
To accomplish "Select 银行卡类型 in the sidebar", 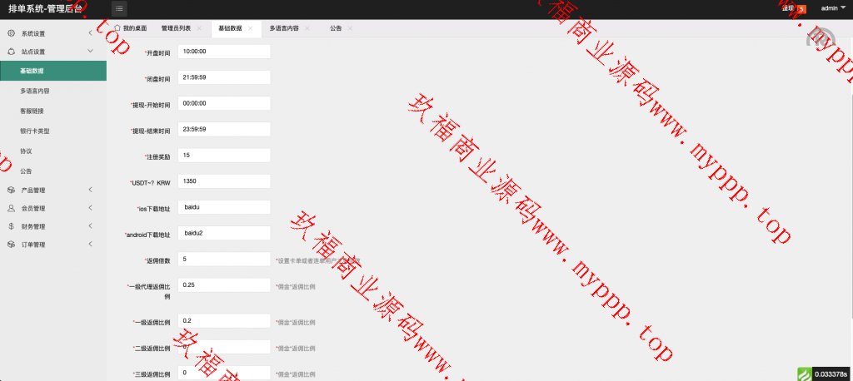I will click(x=35, y=131).
